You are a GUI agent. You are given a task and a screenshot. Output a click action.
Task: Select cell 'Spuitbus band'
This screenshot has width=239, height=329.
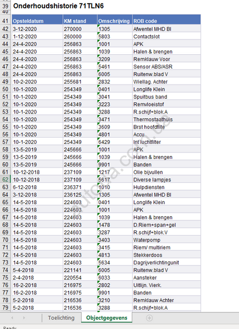pos(166,97)
